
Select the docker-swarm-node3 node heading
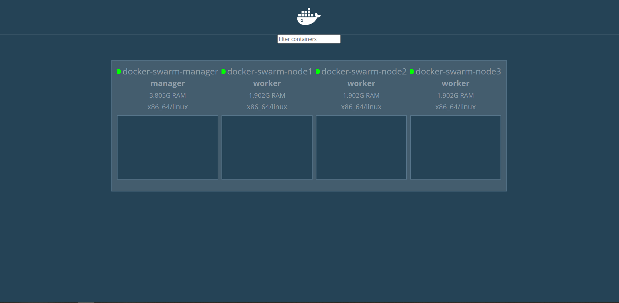(x=458, y=72)
